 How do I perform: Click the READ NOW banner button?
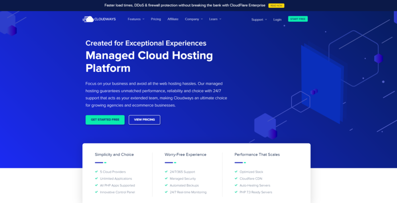click(276, 5)
